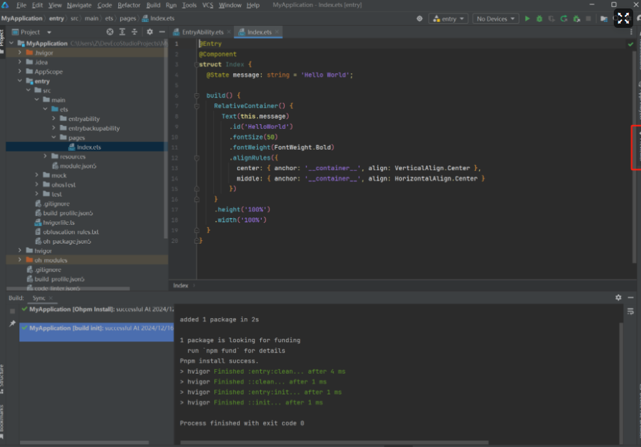Screen dimensions: 641x447
Task: Hide the Project tool window
Action: point(162,32)
